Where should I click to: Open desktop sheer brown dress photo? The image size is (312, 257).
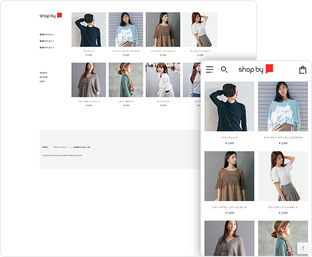coord(163,30)
